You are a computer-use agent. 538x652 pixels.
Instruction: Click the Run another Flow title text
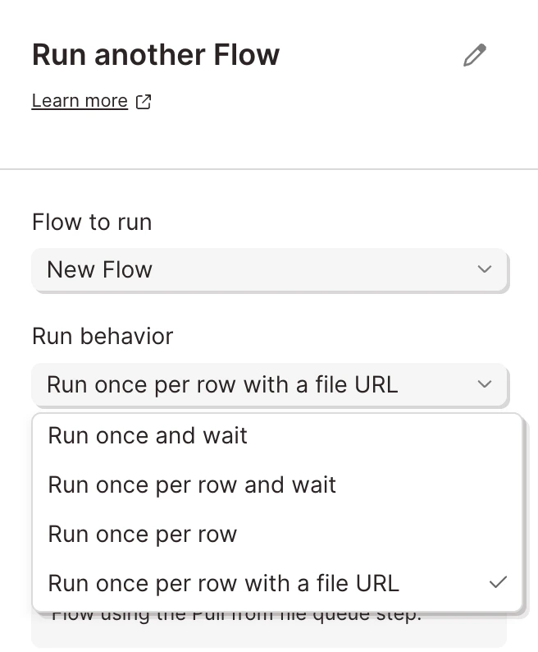pos(156,55)
